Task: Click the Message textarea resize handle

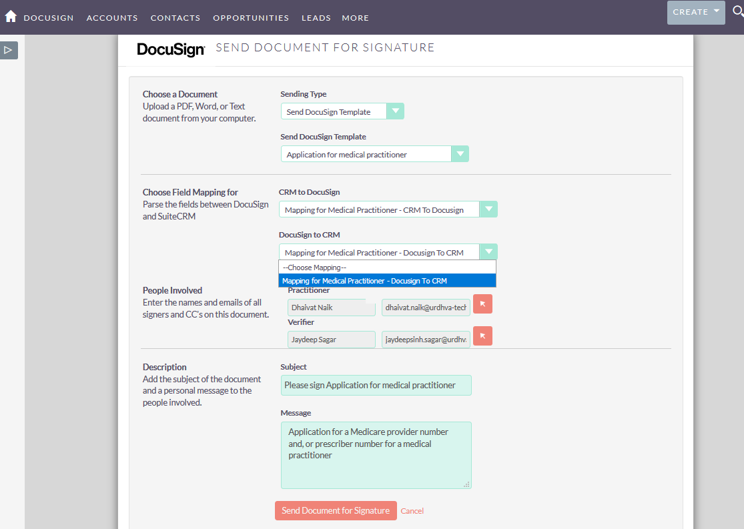Action: click(x=467, y=484)
